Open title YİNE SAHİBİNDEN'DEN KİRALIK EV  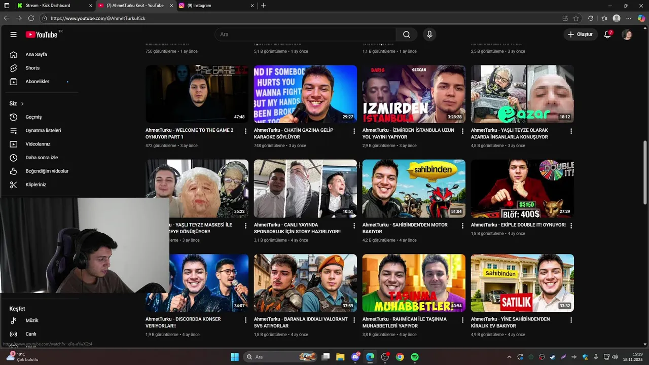tap(511, 322)
